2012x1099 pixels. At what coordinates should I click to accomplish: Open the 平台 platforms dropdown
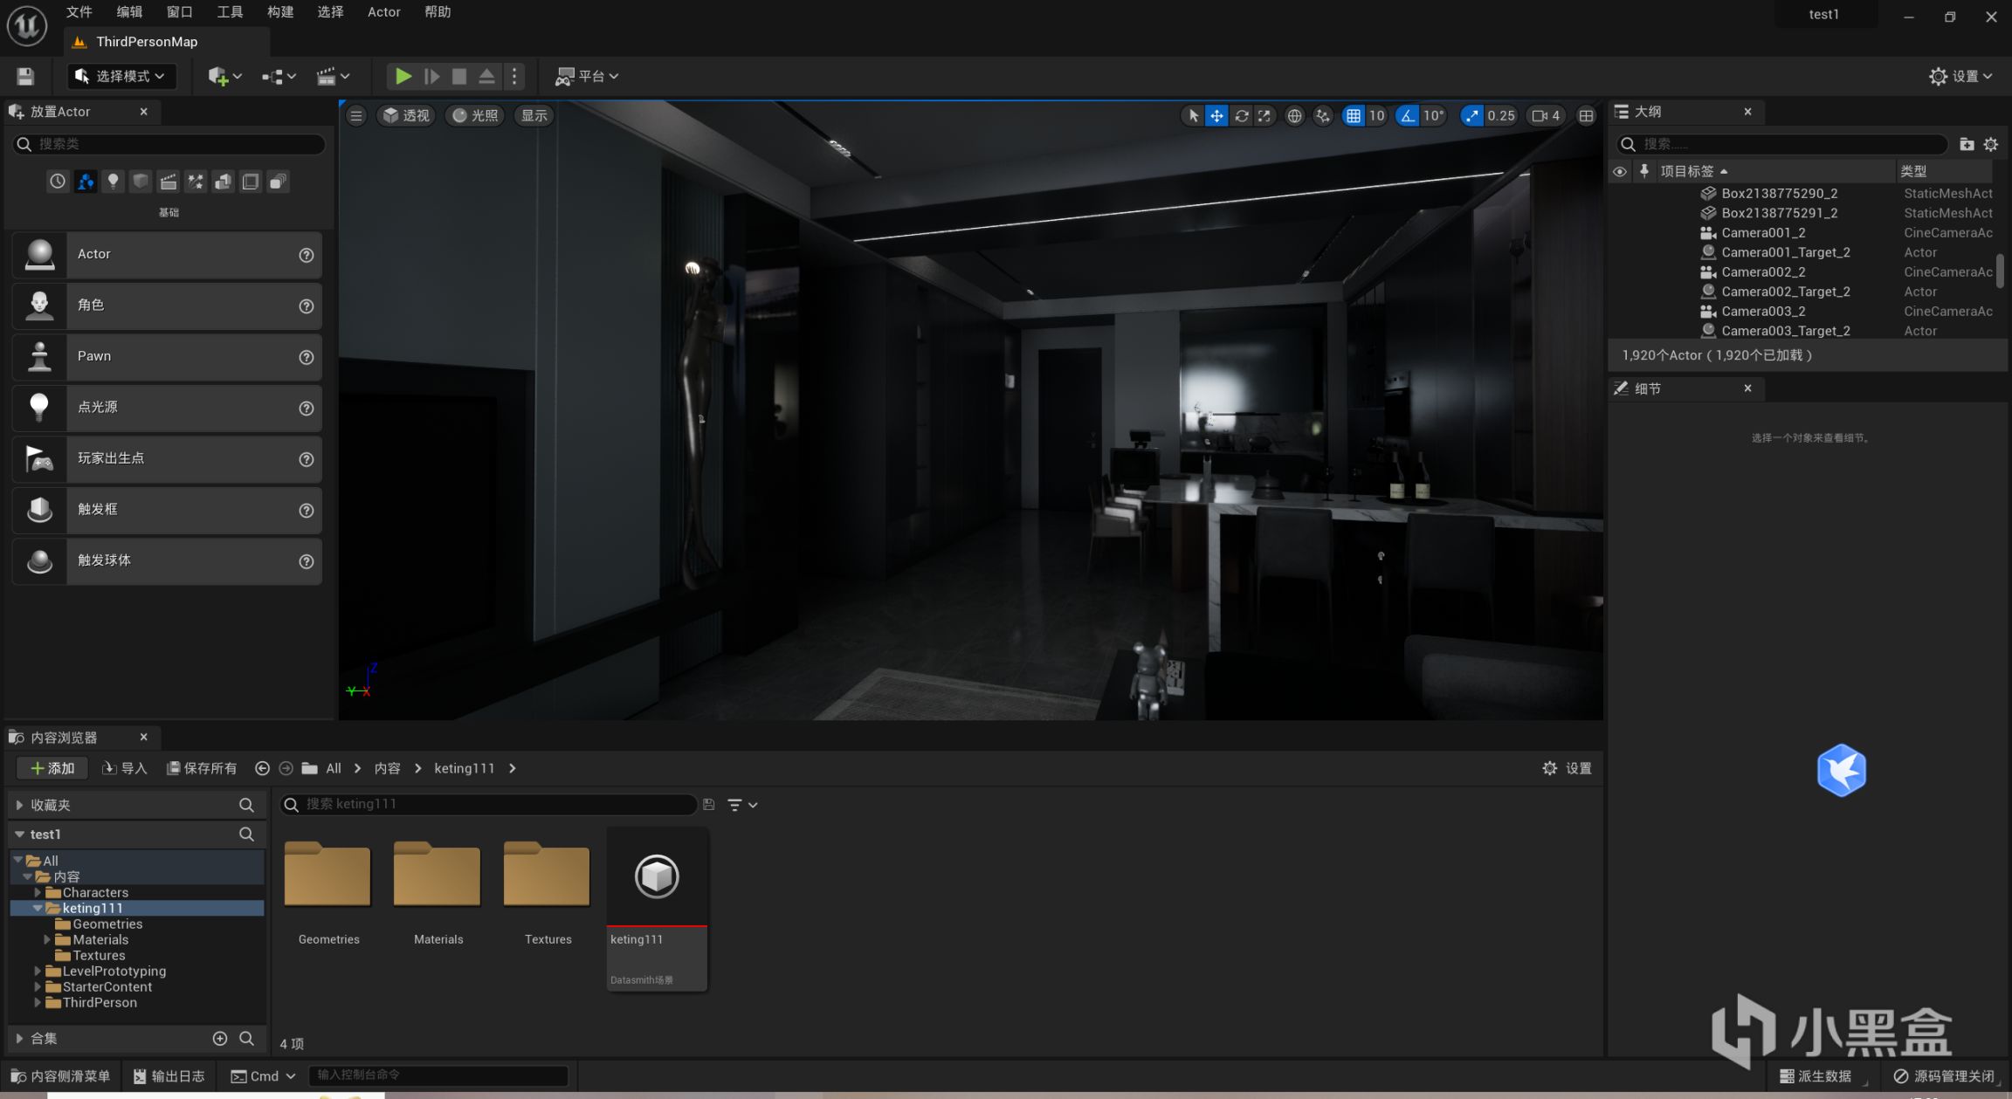(x=587, y=77)
